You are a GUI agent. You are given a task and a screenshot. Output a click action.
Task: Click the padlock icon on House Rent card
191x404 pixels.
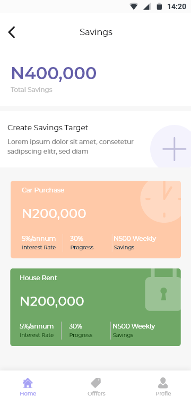[163, 290]
